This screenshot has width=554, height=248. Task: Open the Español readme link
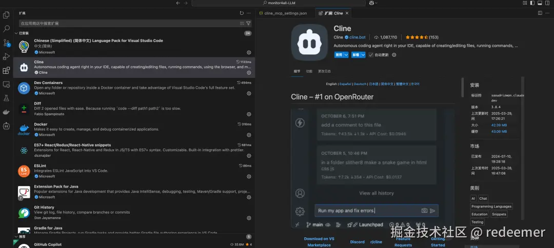click(345, 84)
